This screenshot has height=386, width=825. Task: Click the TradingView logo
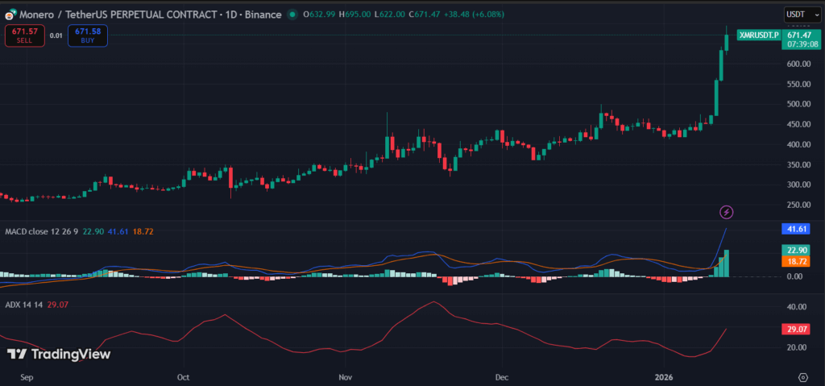click(59, 354)
